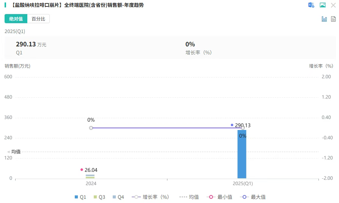The image size is (339, 203).
Task: Export the chart data to Excel
Action: point(311,5)
